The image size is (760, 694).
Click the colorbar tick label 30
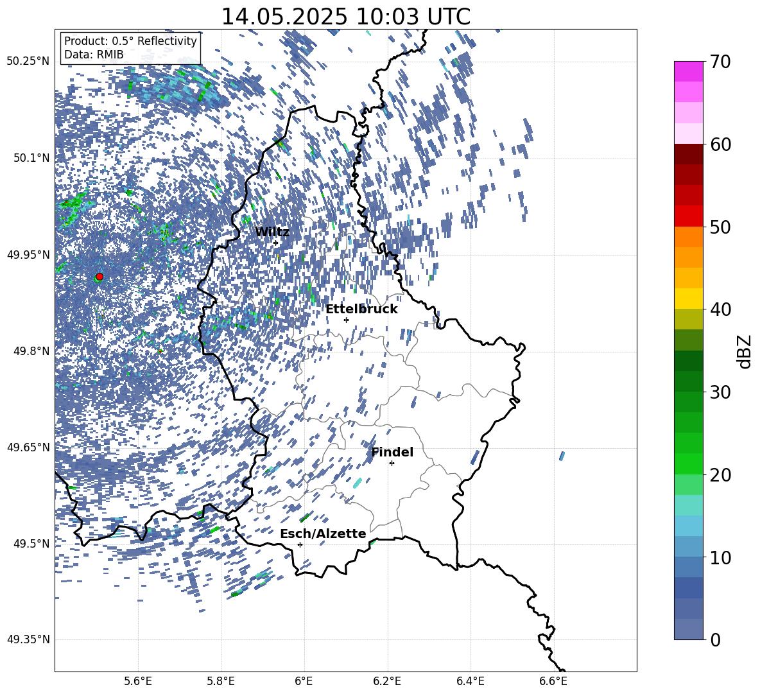(x=721, y=392)
